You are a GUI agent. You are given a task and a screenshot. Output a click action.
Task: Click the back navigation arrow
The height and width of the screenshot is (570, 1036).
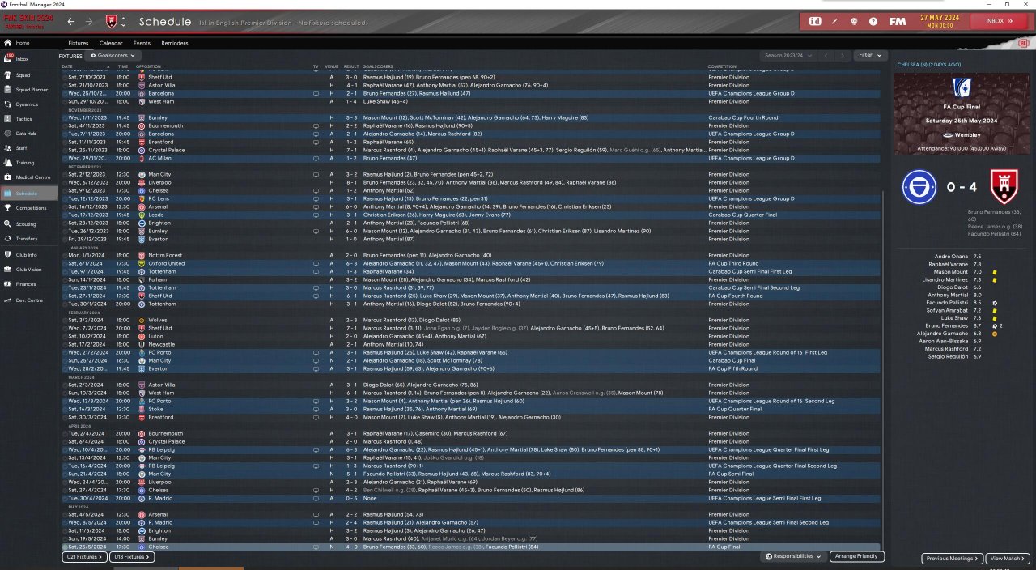coord(70,21)
